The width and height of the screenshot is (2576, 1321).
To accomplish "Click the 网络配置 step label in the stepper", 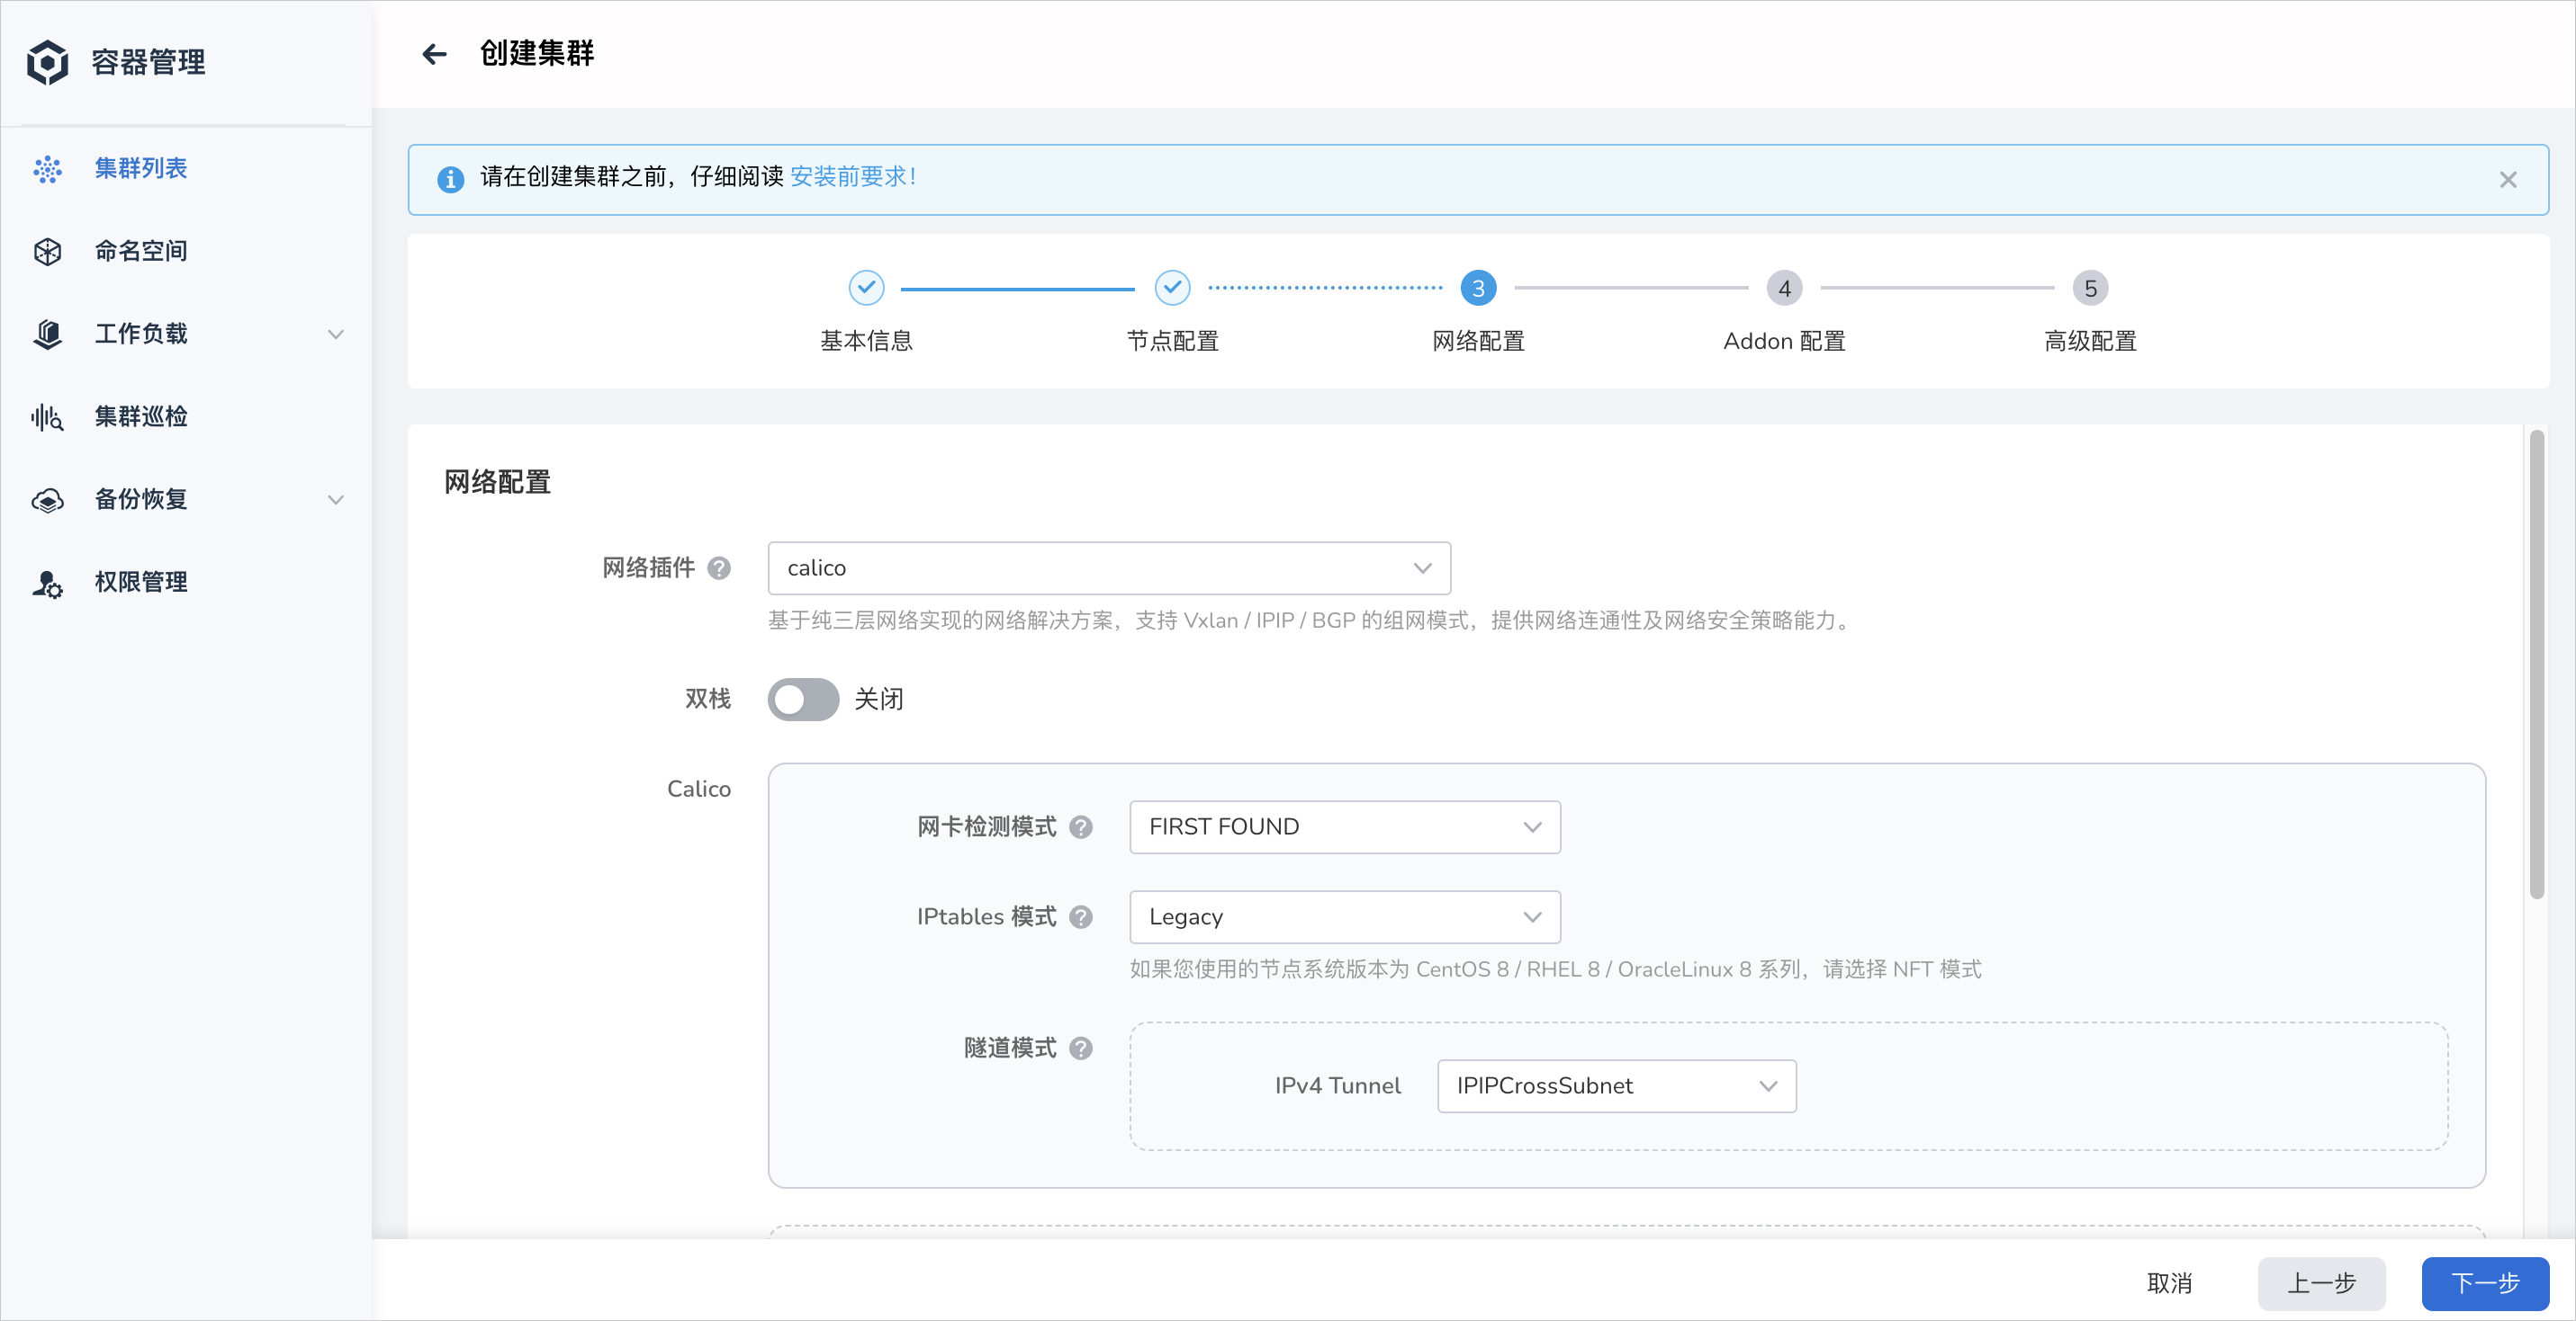I will [x=1478, y=342].
